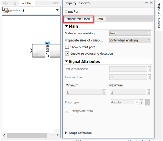Viewport: 163px width, 141px height.
Task: Click the Port dimensions input field
Action: pyautogui.click(x=128, y=69)
